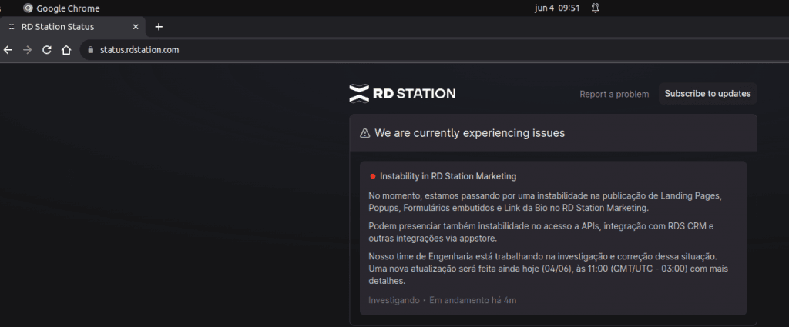Open the Report a problem link
Viewport: 789px width, 327px height.
(614, 95)
